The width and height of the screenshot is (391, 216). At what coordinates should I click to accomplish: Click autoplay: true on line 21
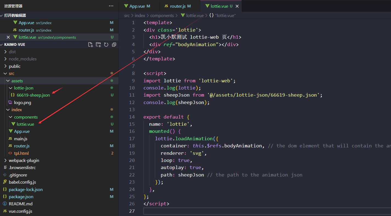click(182, 167)
